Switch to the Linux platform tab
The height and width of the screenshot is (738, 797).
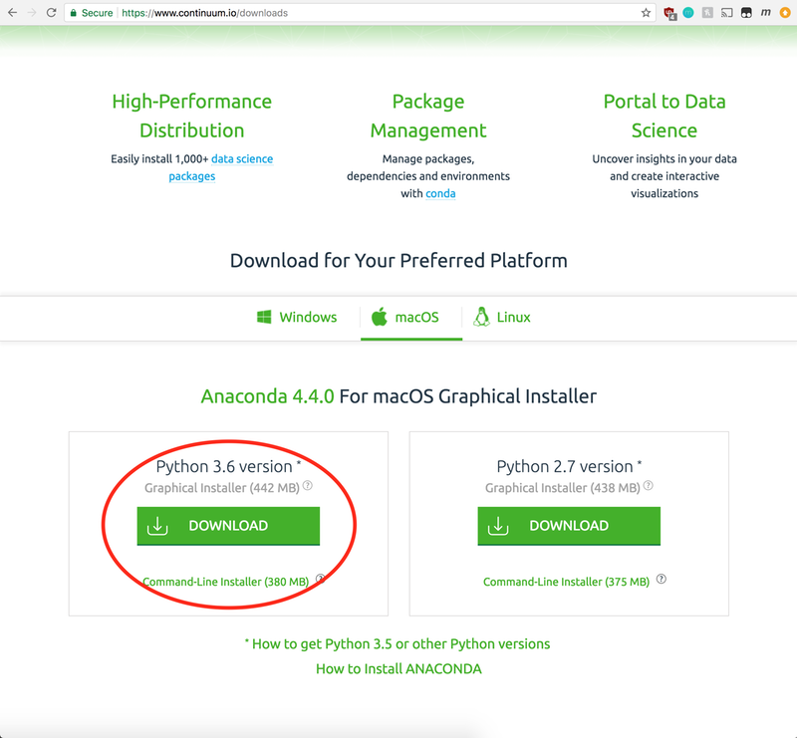[x=502, y=317]
